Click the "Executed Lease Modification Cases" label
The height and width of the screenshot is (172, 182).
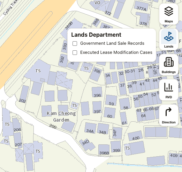tap(116, 52)
